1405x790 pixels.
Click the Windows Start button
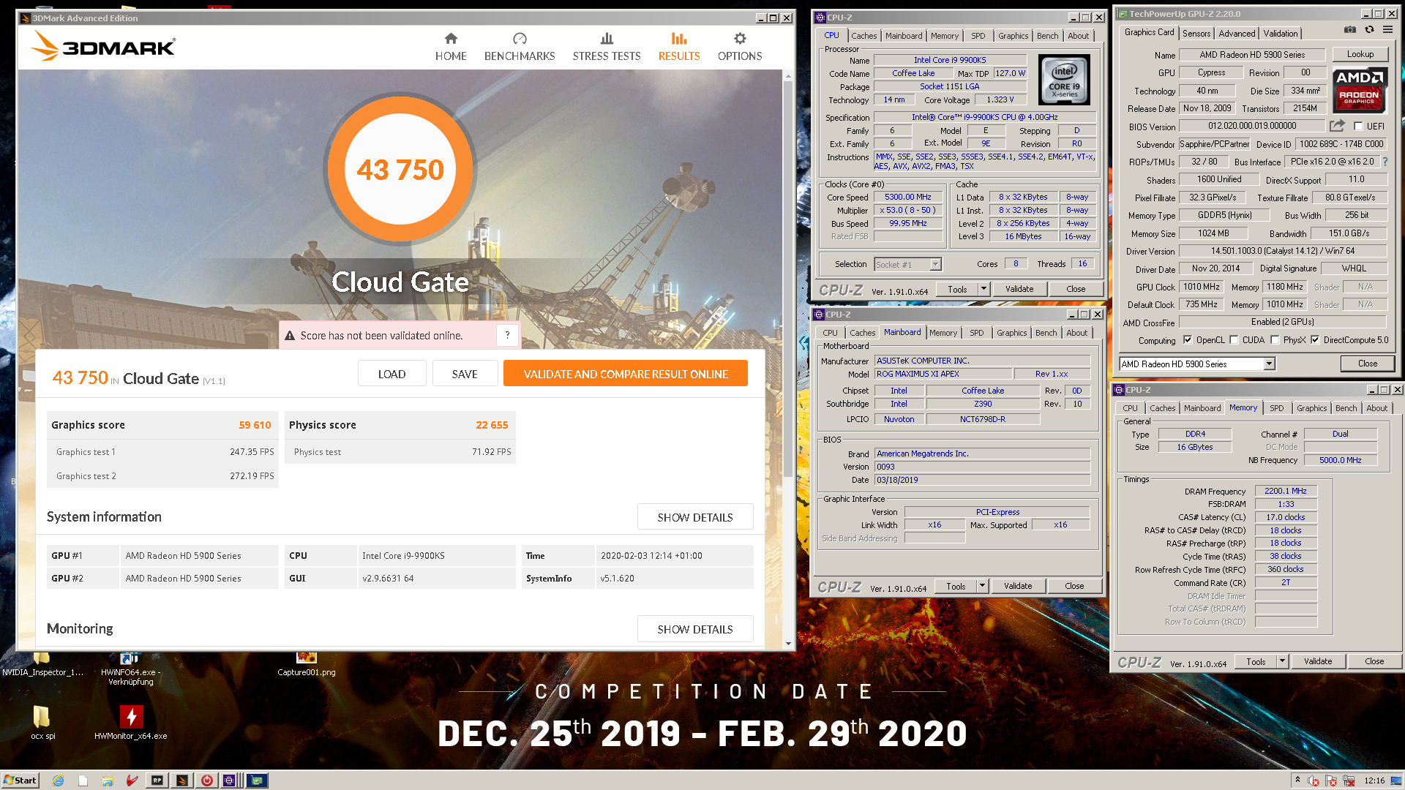[20, 780]
